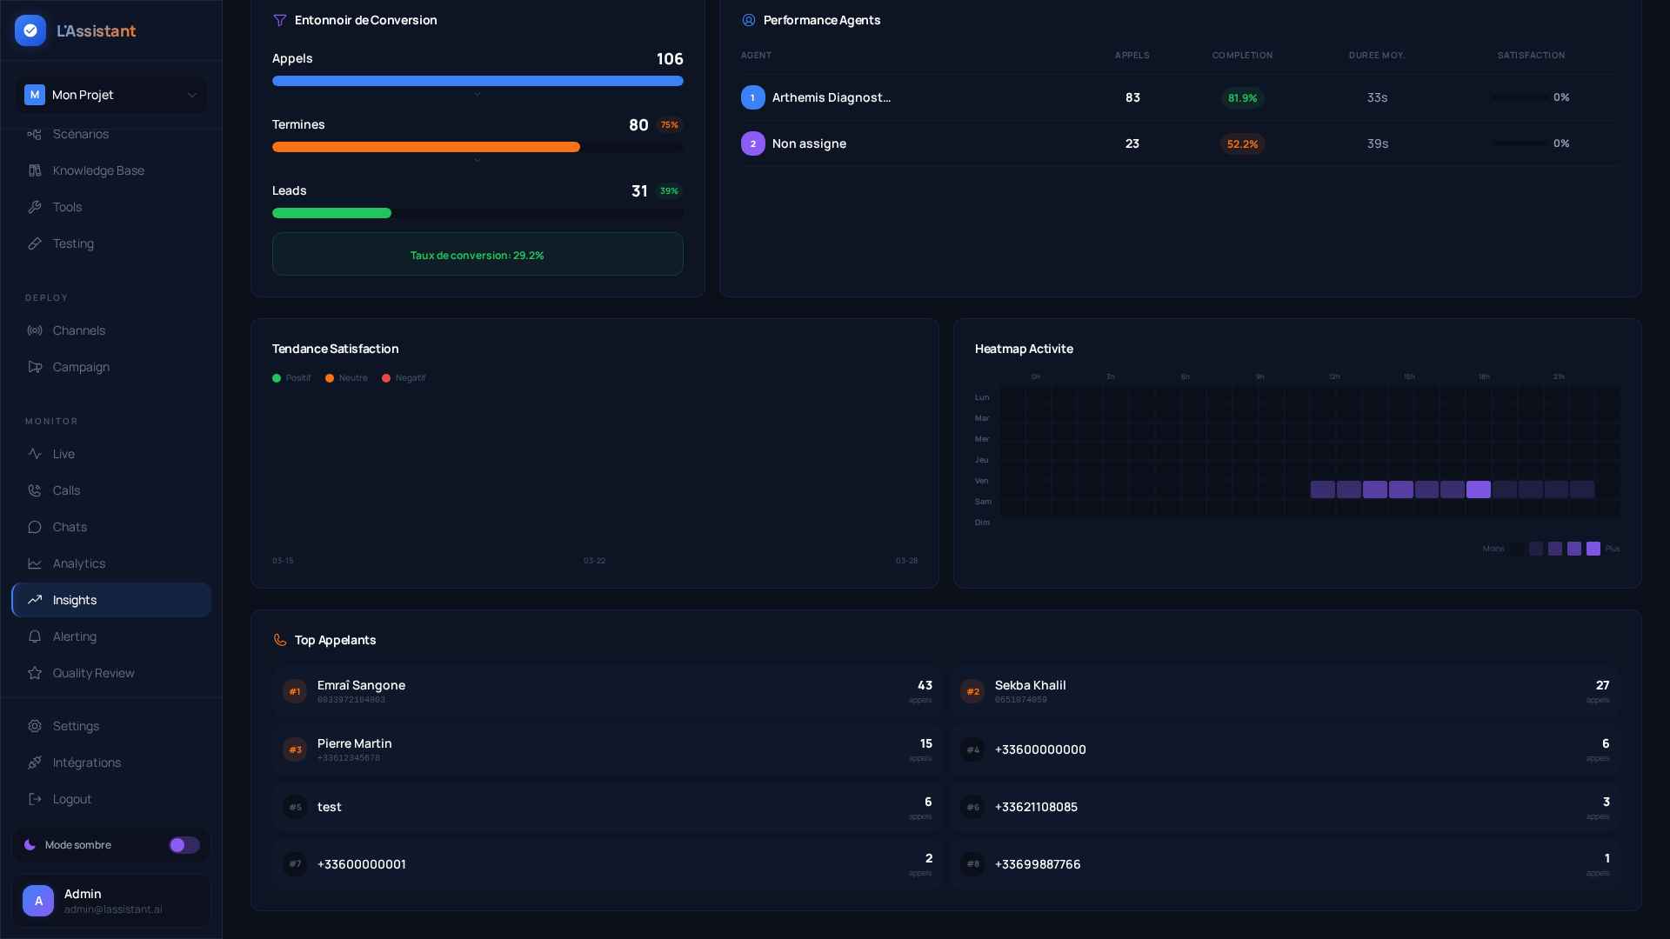Expand details under the Appels funnel bar
This screenshot has width=1670, height=939.
click(x=477, y=94)
